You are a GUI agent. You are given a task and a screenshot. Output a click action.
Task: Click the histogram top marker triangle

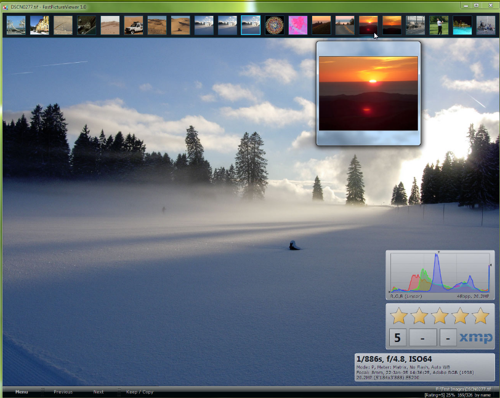[x=438, y=252]
